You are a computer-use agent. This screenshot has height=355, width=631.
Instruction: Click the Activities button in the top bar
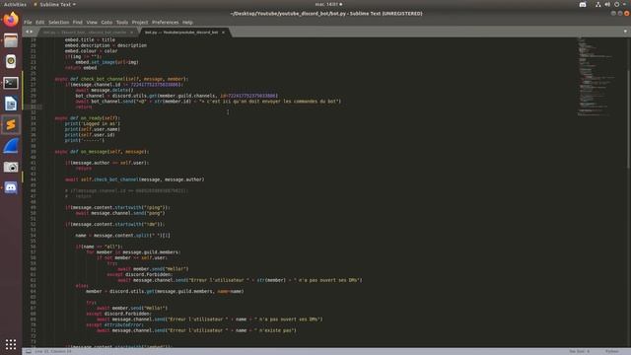point(15,4)
